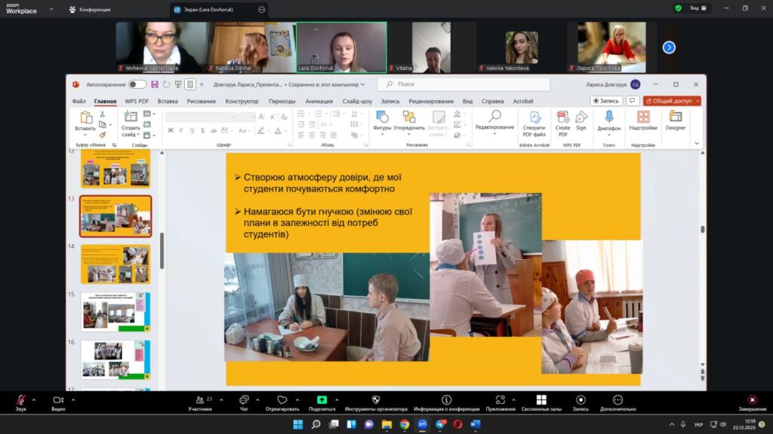The image size is (773, 434).
Task: Open Сессионные залы breakout rooms
Action: (x=540, y=399)
